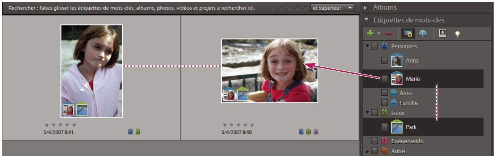This screenshot has height=156, width=494.
Task: Collapse the Lieux category triangle
Action: (367, 112)
